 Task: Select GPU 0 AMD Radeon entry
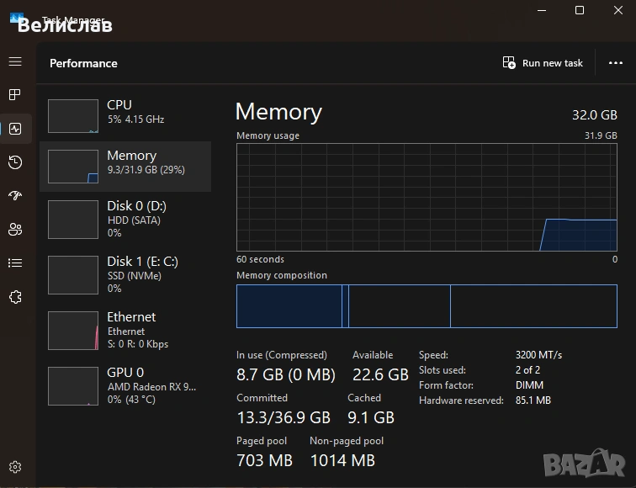click(125, 385)
